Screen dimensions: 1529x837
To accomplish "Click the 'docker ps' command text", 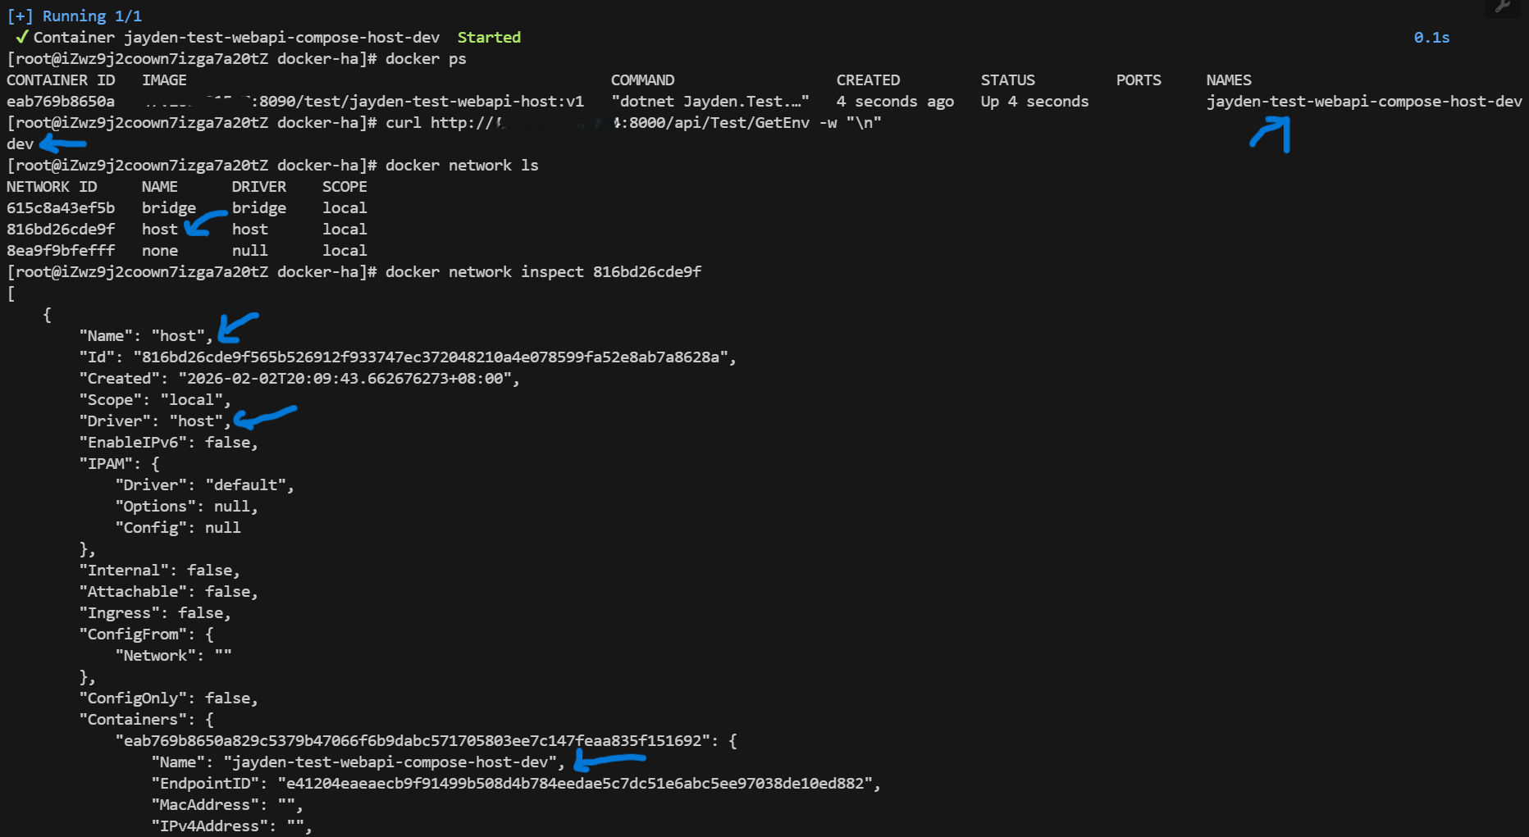I will 426,59.
